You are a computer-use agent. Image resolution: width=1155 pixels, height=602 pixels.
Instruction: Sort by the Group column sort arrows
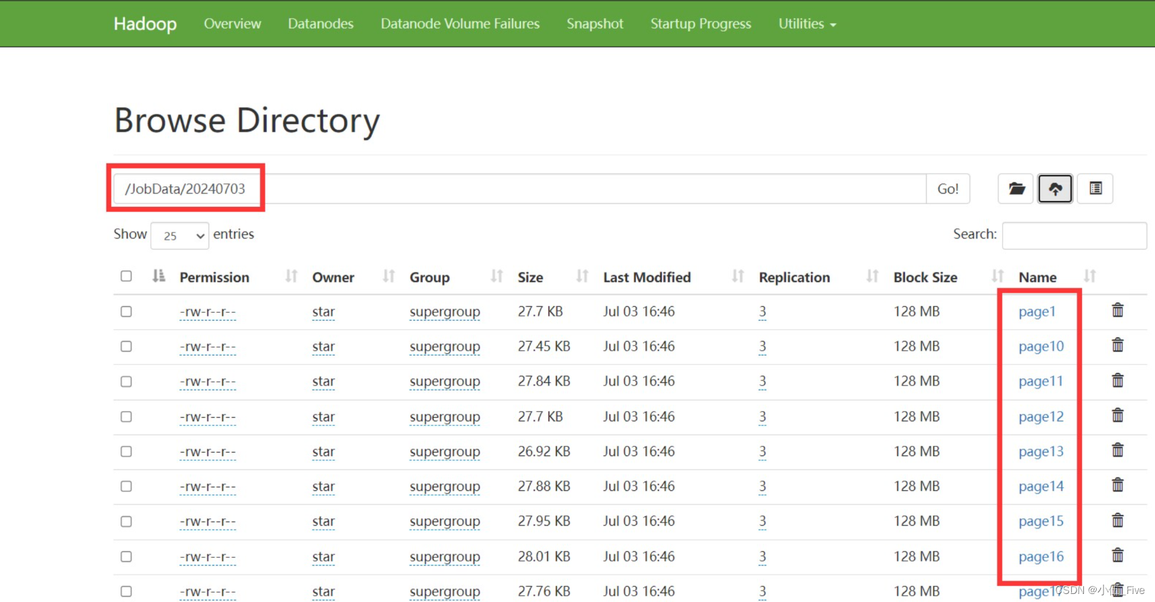pos(496,276)
